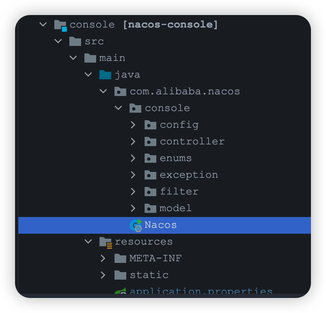The height and width of the screenshot is (313, 326).
Task: Select the enums package label
Action: 176,158
